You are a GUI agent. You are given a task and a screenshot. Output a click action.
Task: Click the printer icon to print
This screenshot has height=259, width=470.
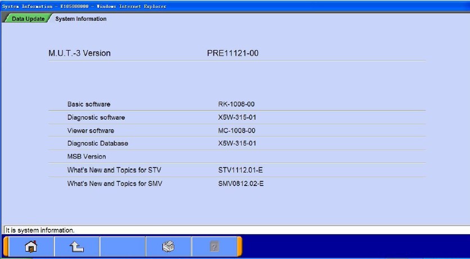coord(168,247)
